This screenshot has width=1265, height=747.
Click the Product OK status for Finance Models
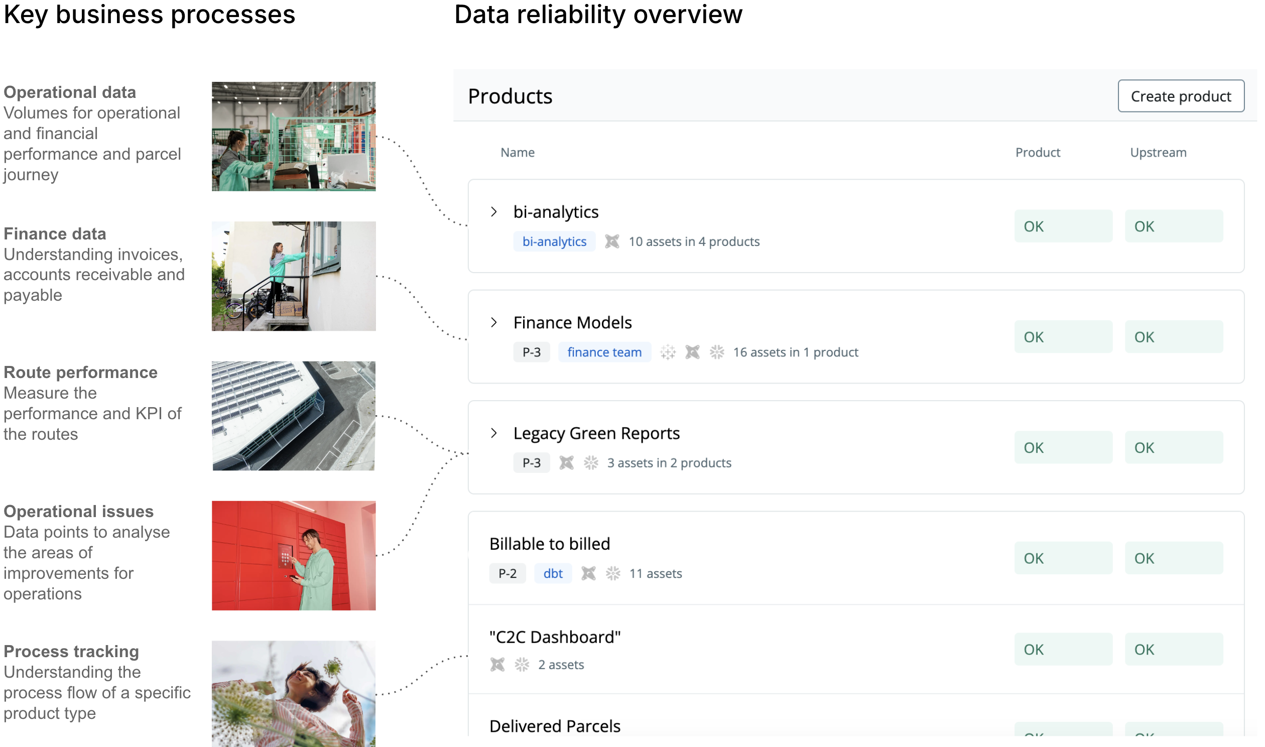click(1063, 337)
